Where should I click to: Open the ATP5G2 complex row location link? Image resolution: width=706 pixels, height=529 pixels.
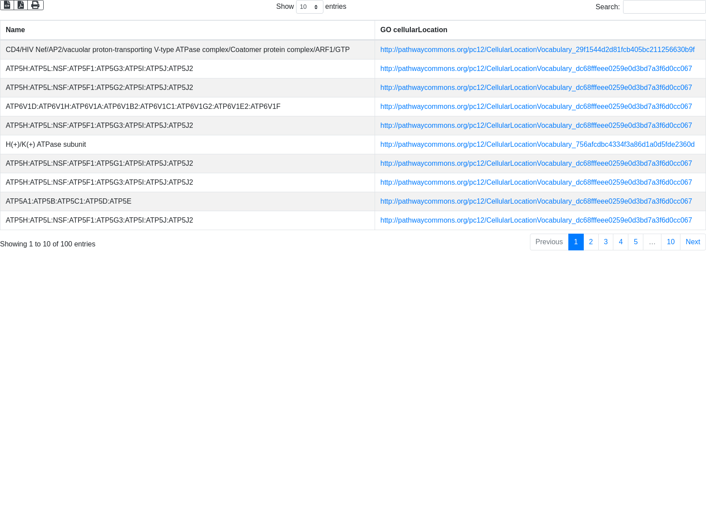tap(536, 88)
